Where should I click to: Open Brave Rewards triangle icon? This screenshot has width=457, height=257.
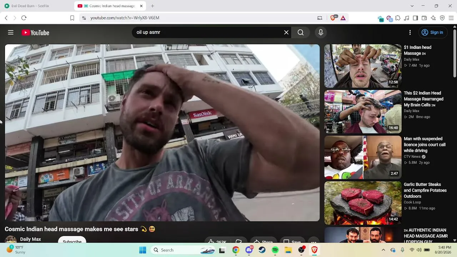tap(343, 18)
